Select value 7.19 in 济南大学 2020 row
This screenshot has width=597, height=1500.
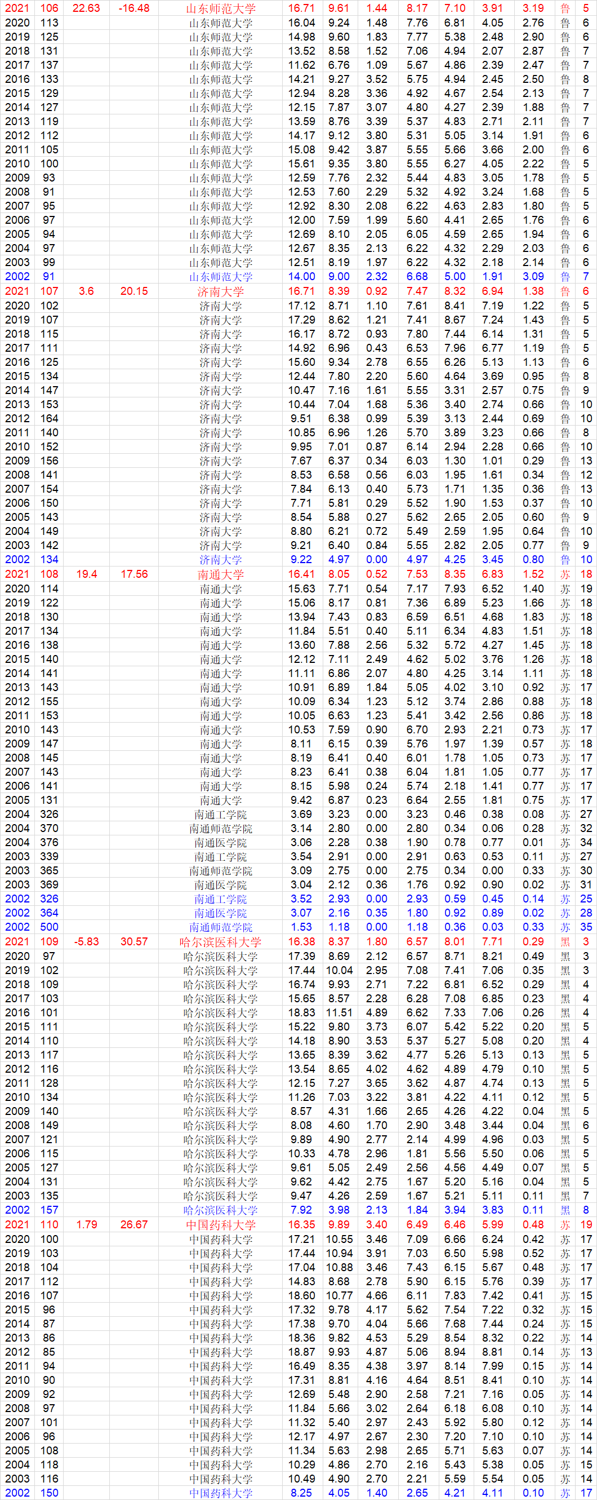[x=492, y=305]
